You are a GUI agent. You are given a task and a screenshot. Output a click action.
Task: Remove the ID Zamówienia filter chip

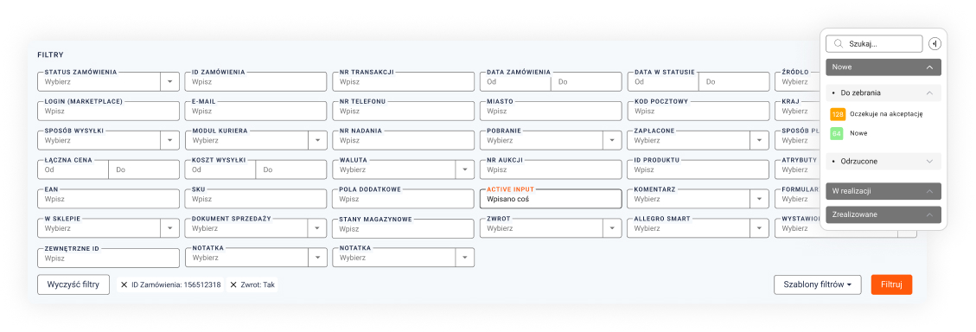coord(124,284)
